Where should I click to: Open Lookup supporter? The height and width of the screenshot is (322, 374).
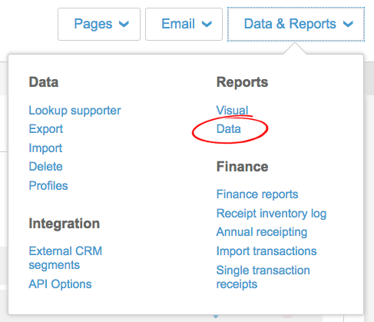(74, 111)
